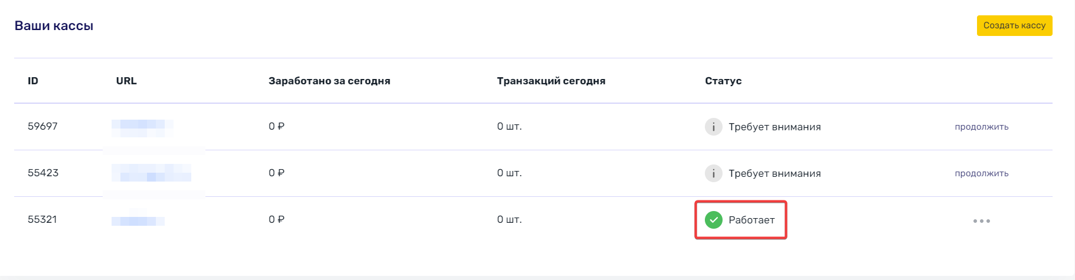
Task: Click Транзакций сегодня column header
Action: click(551, 81)
